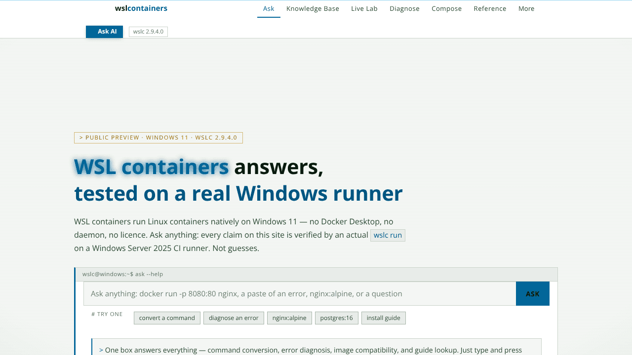The height and width of the screenshot is (355, 632).
Task: Open the Diagnose section
Action: pyautogui.click(x=404, y=8)
